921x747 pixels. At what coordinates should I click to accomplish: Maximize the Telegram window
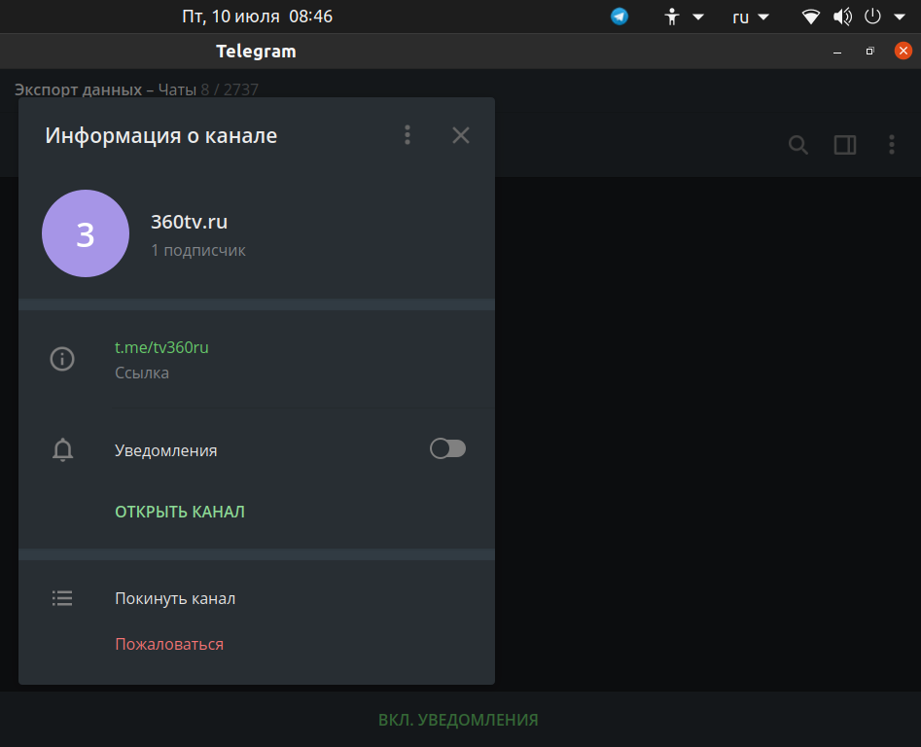pos(869,52)
